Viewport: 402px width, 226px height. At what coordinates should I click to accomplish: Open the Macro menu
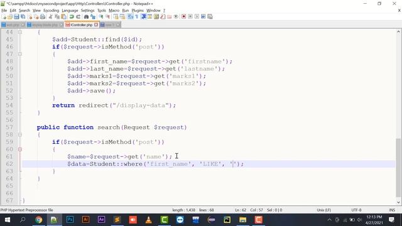[114, 11]
